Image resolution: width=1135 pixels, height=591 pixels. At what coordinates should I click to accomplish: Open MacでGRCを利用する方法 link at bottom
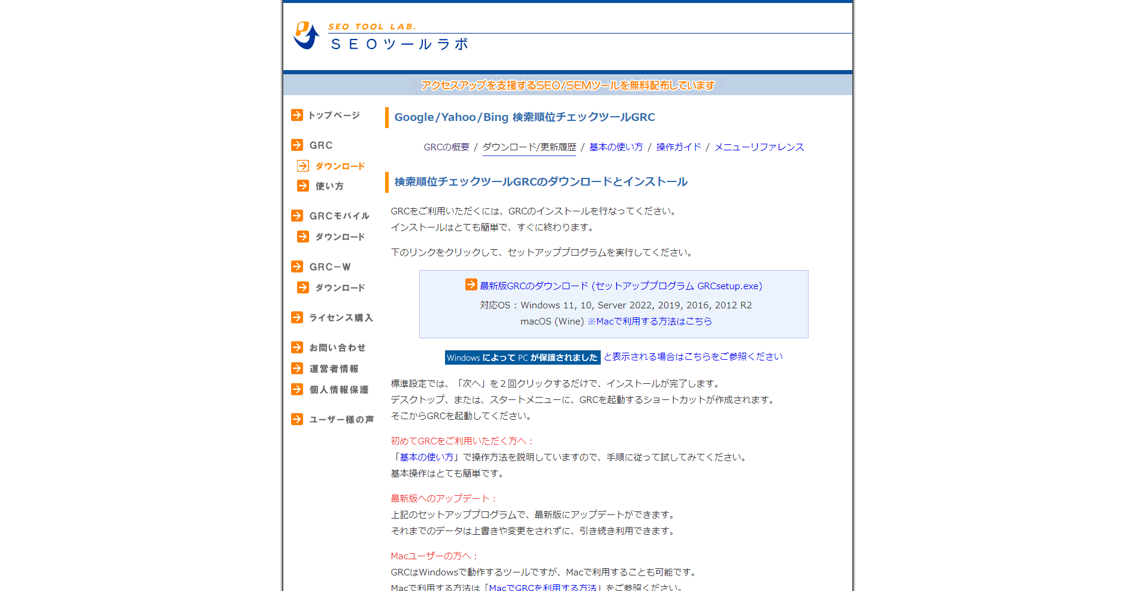[543, 587]
